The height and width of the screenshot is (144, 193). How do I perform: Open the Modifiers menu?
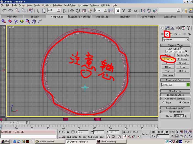coord(46,5)
